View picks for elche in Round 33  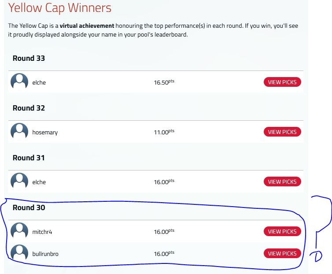tap(282, 82)
